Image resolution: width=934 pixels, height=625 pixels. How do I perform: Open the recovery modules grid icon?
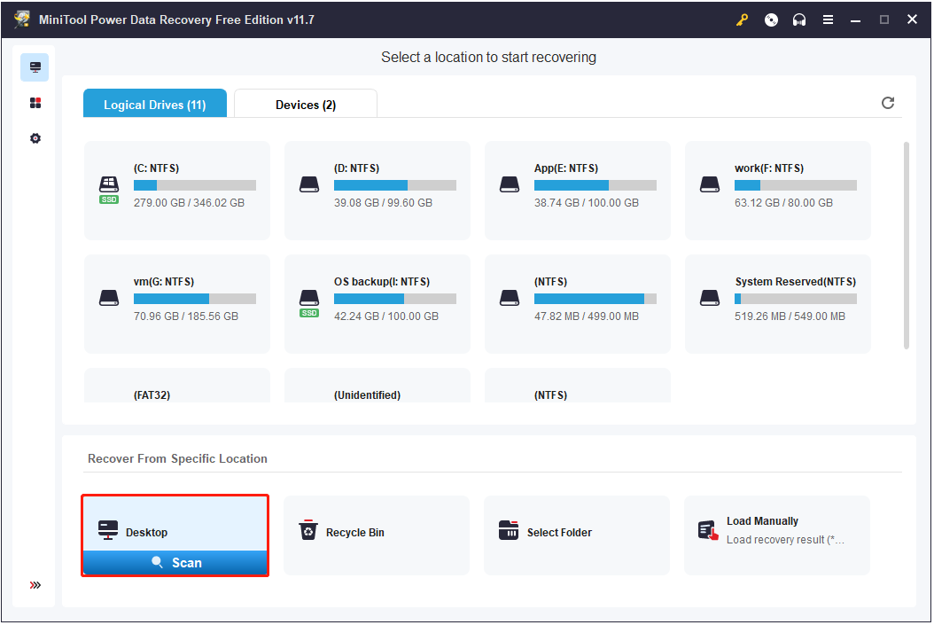pos(35,102)
